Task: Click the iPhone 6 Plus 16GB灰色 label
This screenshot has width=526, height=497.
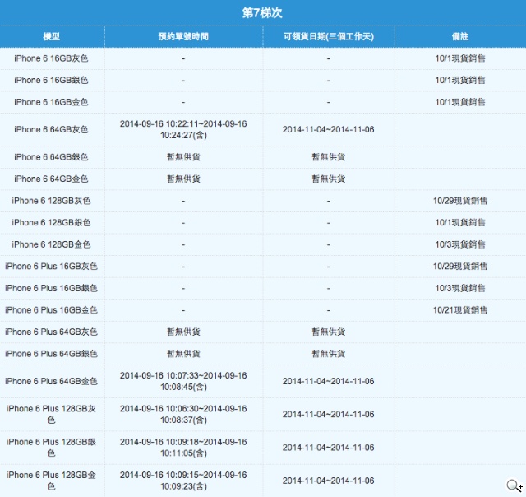Action: (x=51, y=267)
